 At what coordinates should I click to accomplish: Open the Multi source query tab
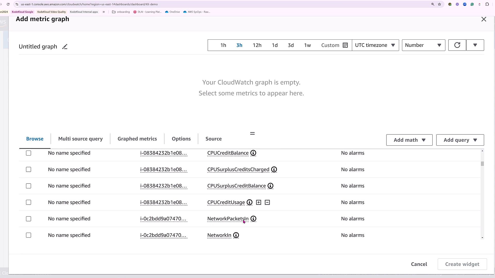tap(80, 139)
